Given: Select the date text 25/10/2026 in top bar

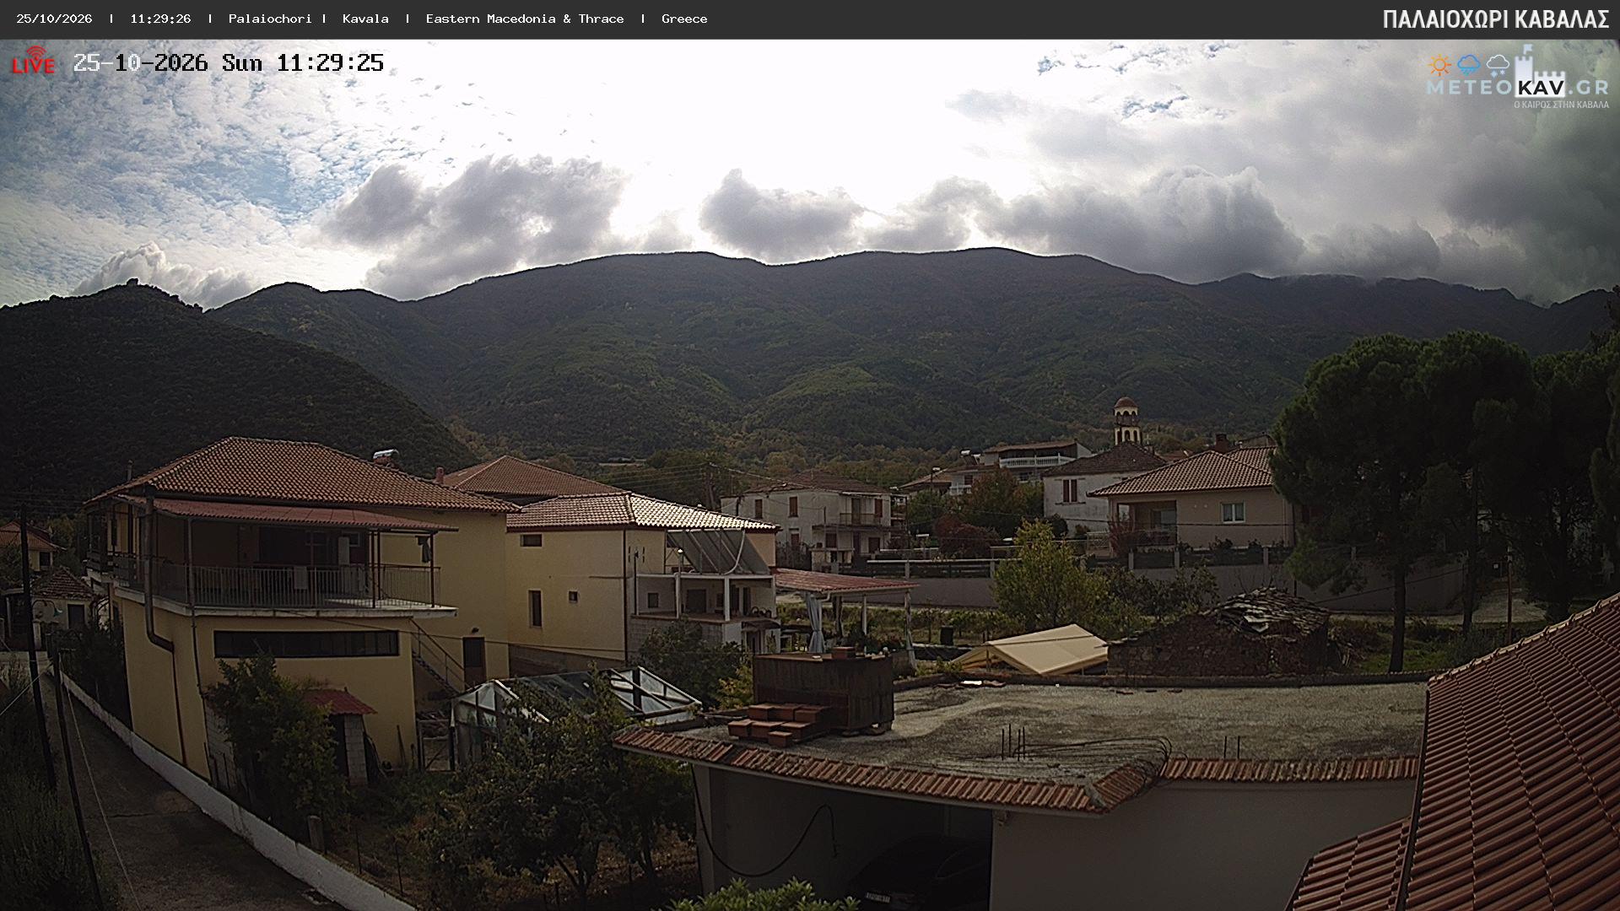Looking at the screenshot, I should tap(54, 19).
